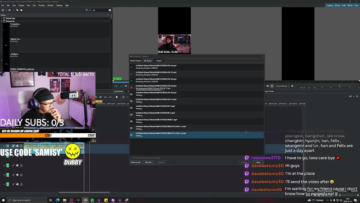Lock track A5

[21, 175]
